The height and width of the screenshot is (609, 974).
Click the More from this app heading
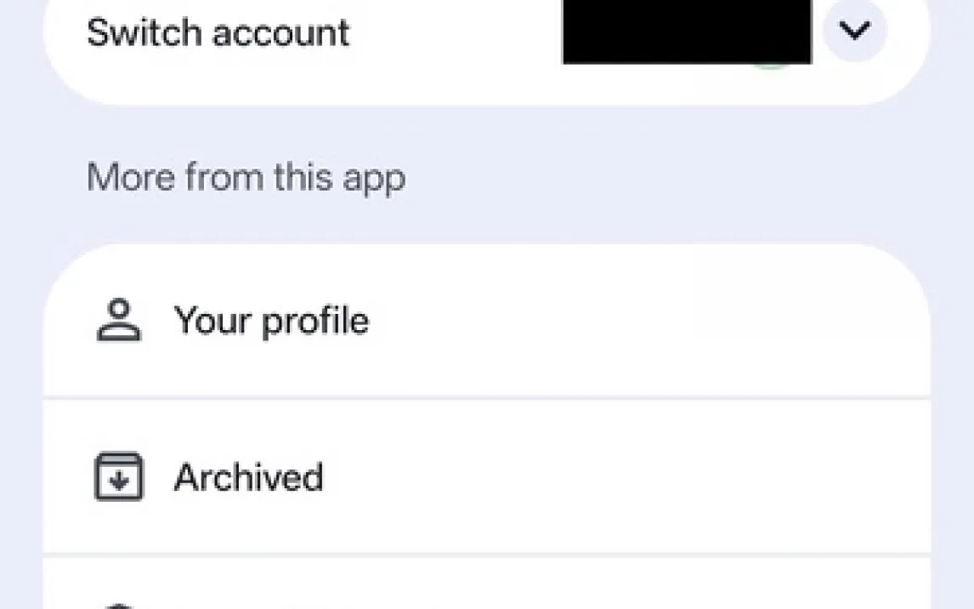coord(246,178)
